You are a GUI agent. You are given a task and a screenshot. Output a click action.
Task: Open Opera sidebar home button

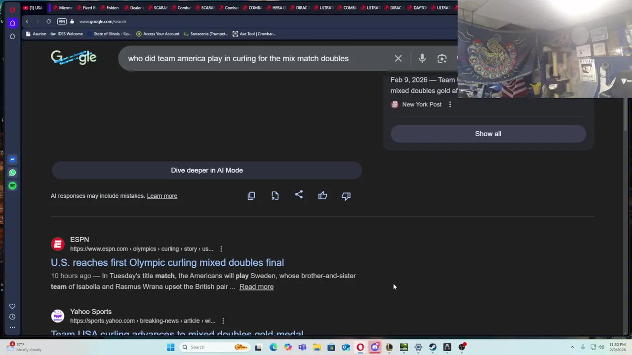[12, 23]
